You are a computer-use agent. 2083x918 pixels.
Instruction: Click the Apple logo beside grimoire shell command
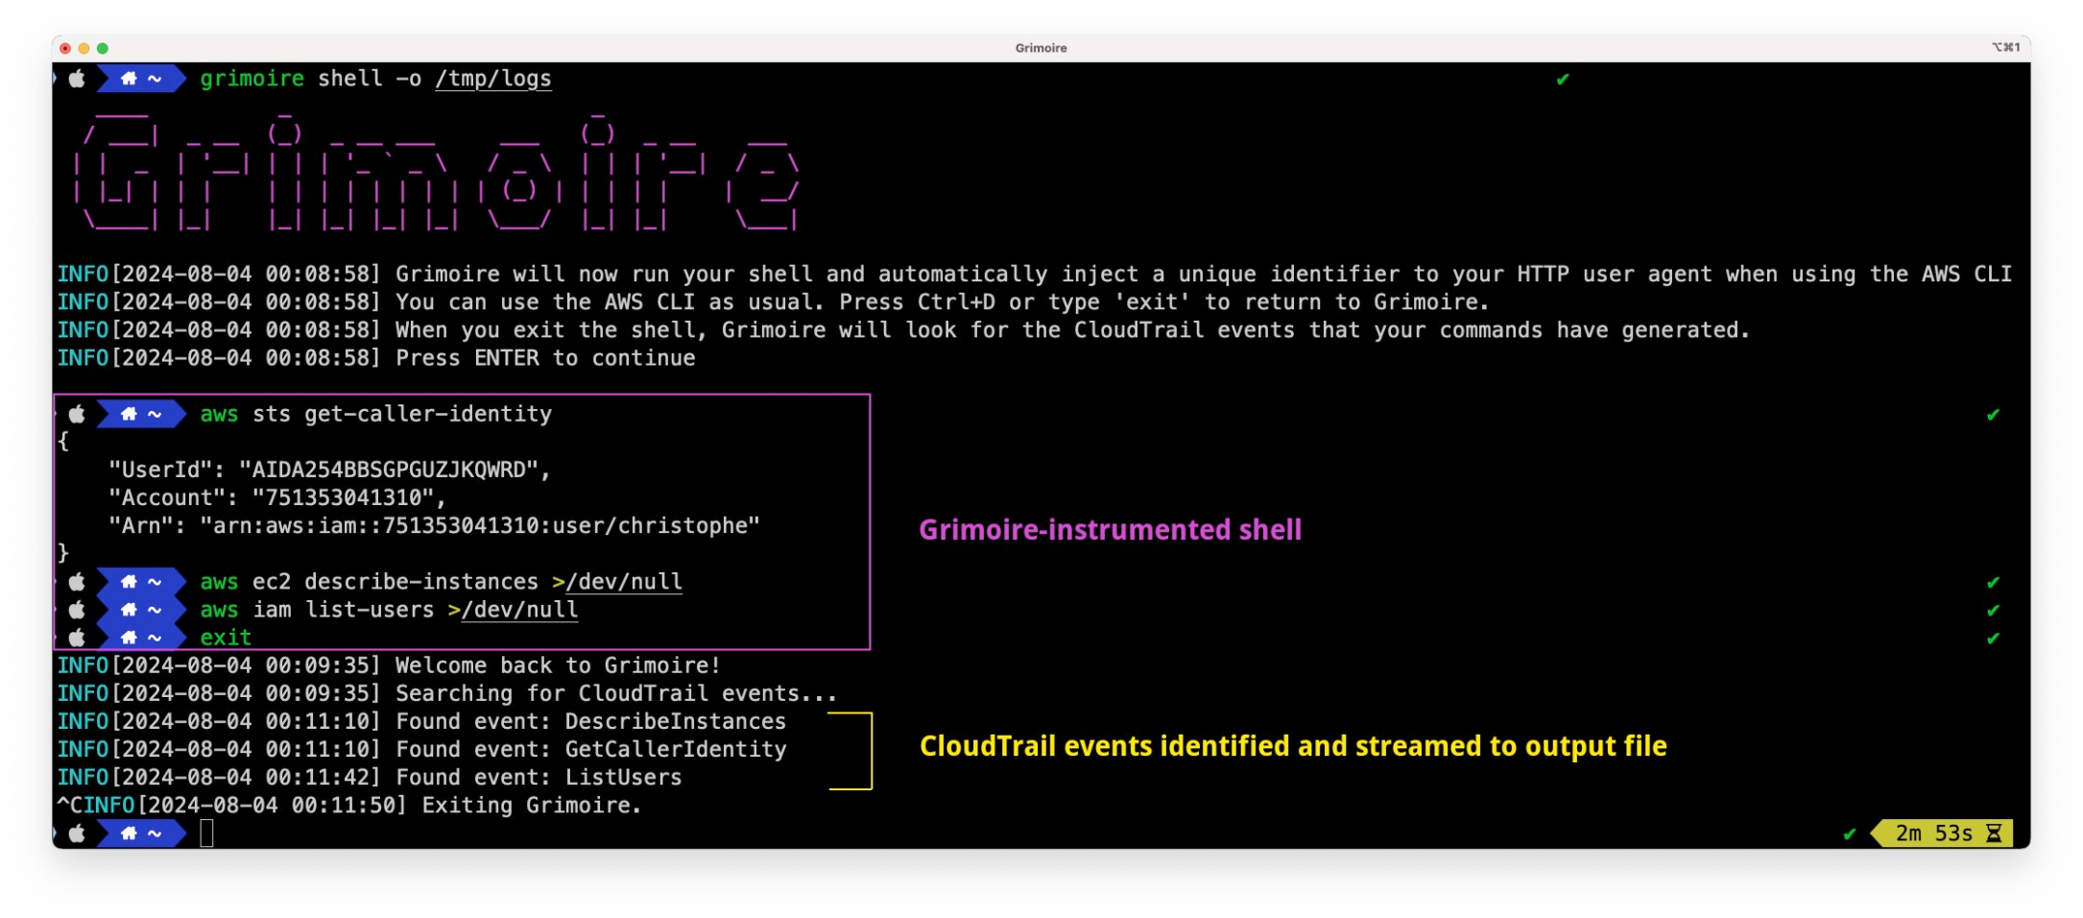77,79
